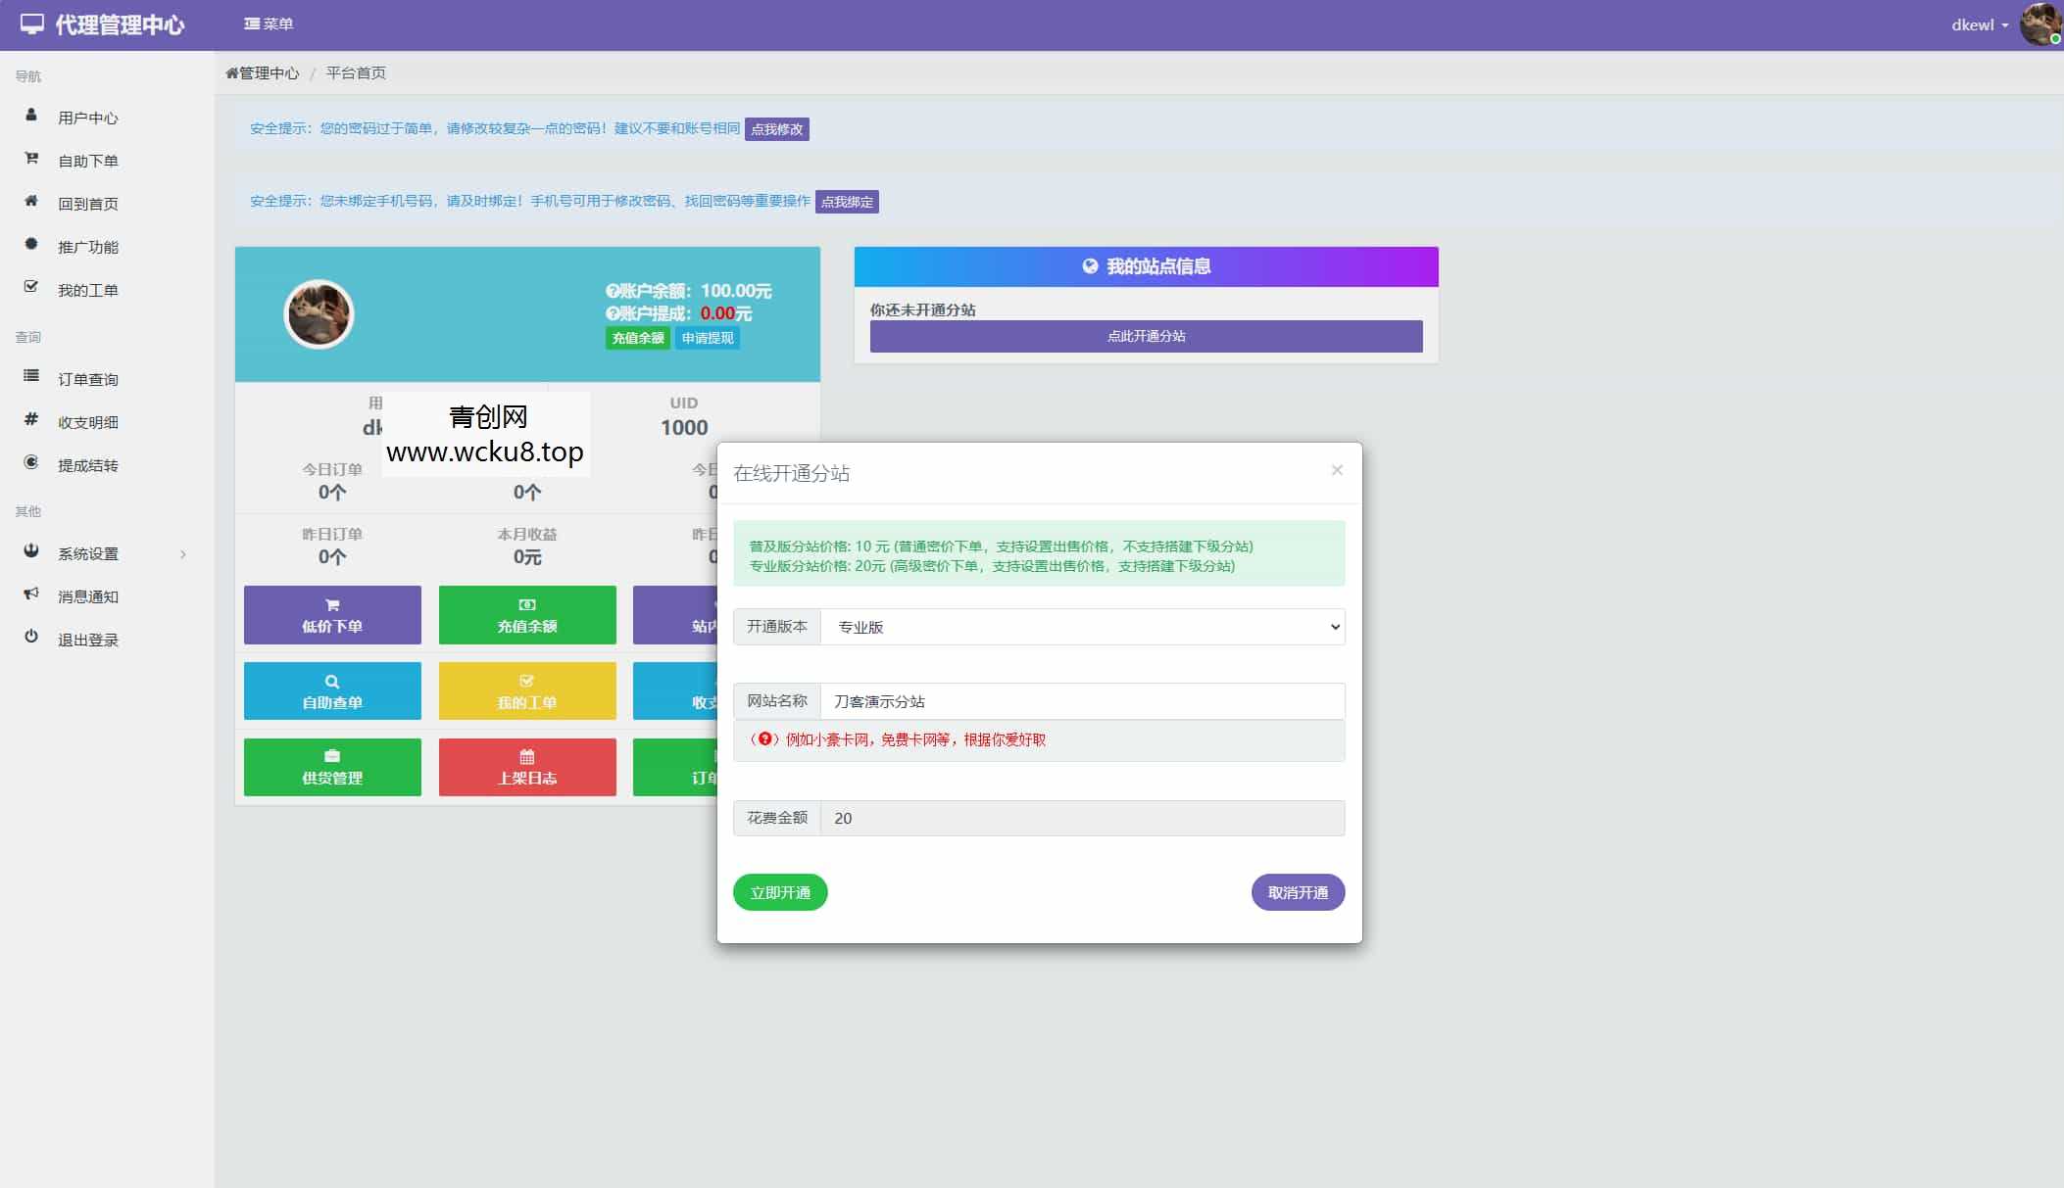Open the dkewl user dropdown menu
Viewport: 2064px width, 1188px height.
(x=1979, y=25)
